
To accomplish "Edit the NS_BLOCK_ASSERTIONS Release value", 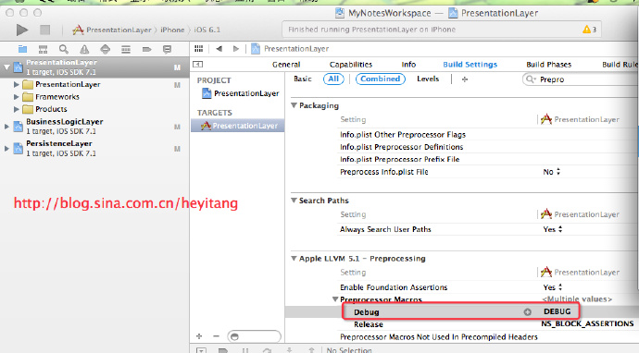I will (587, 323).
